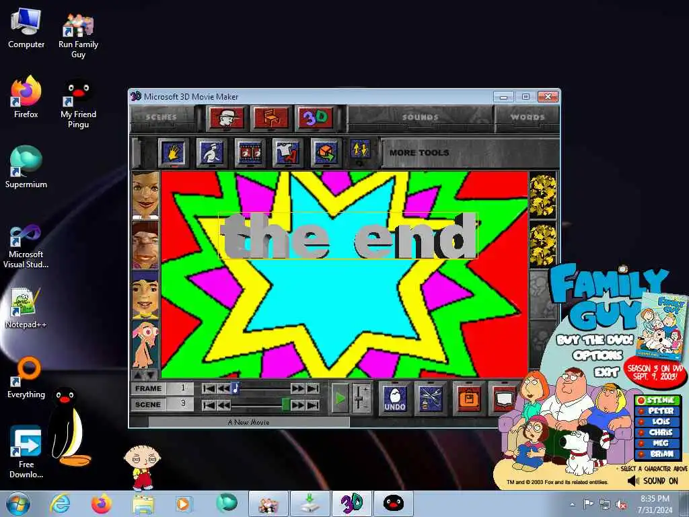Select the film-strip frames tool
The height and width of the screenshot is (517, 689).
pos(250,153)
